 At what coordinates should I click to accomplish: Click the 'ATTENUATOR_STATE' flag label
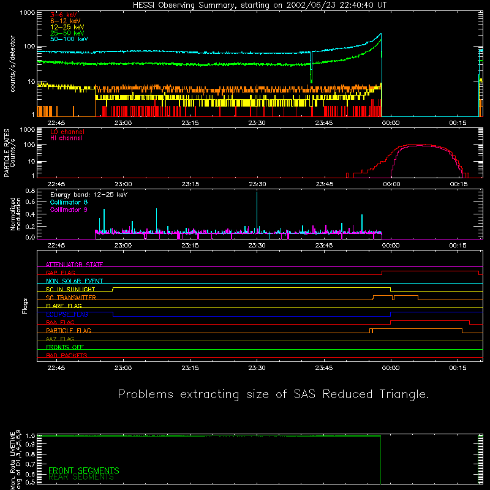click(x=74, y=265)
